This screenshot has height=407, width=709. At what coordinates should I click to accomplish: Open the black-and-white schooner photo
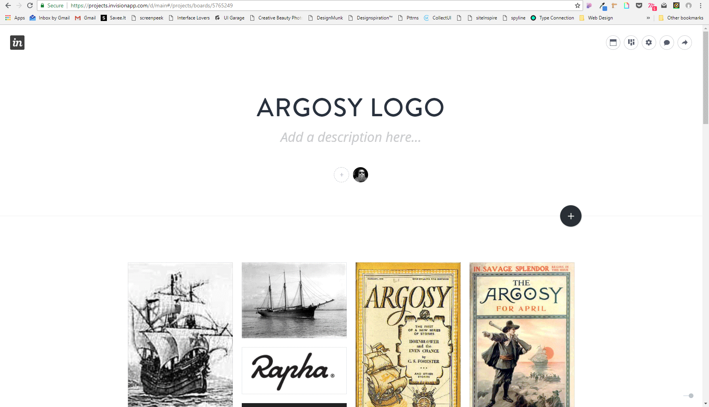(x=294, y=300)
